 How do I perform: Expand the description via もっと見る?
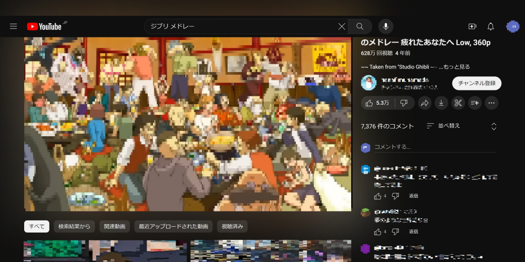click(x=457, y=67)
